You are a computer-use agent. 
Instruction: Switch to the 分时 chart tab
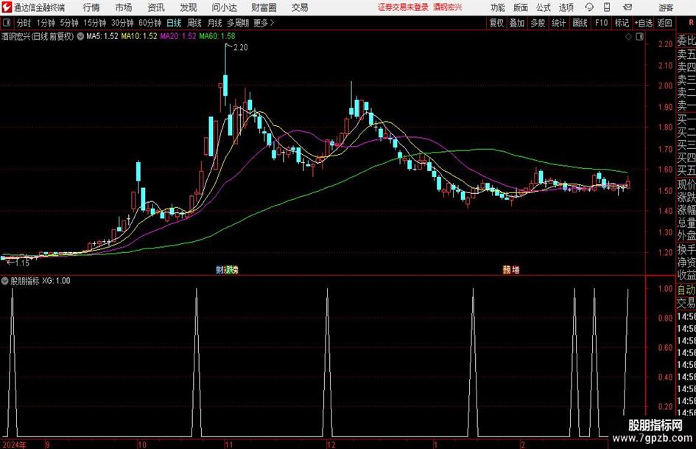coord(24,23)
